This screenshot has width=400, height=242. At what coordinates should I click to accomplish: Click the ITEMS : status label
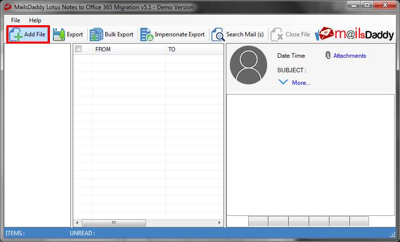coord(15,233)
